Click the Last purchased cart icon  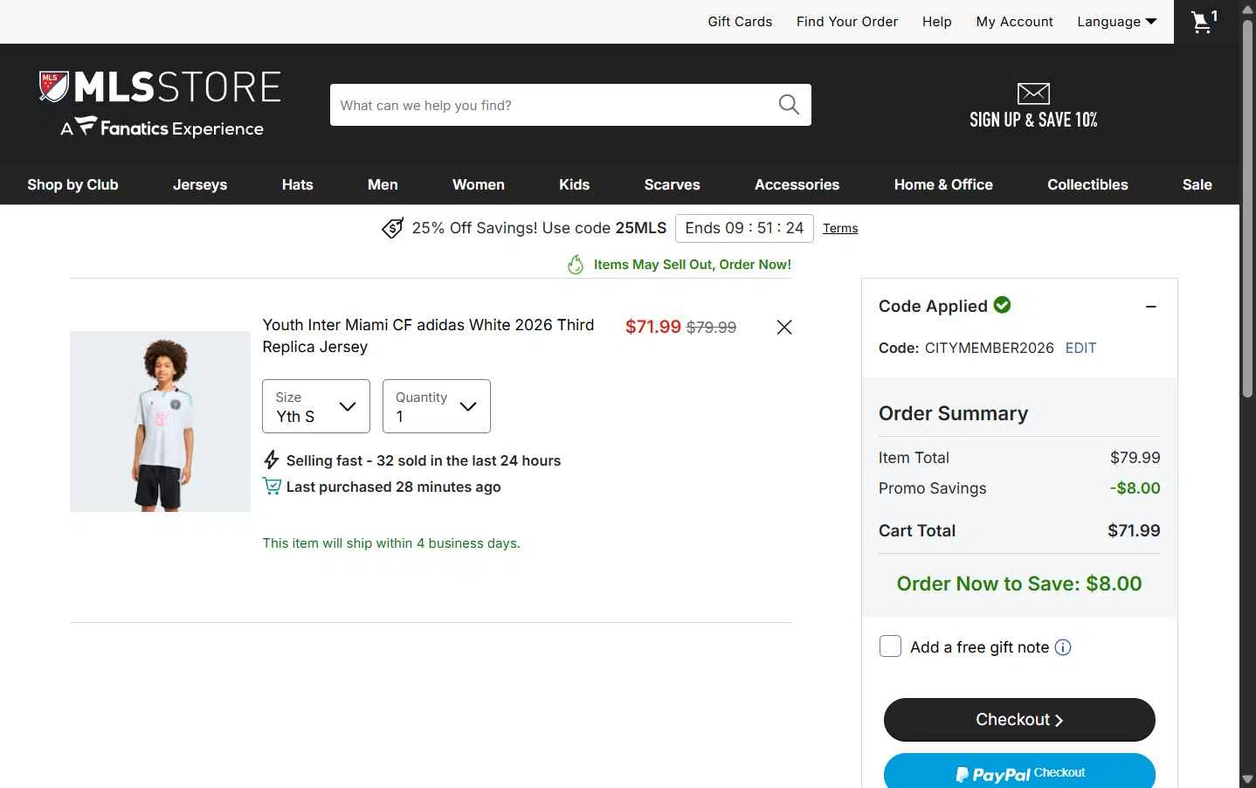pos(272,486)
